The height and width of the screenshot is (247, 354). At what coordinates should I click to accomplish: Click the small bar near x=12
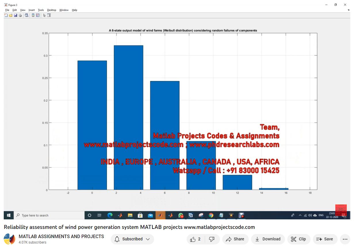tap(237, 183)
